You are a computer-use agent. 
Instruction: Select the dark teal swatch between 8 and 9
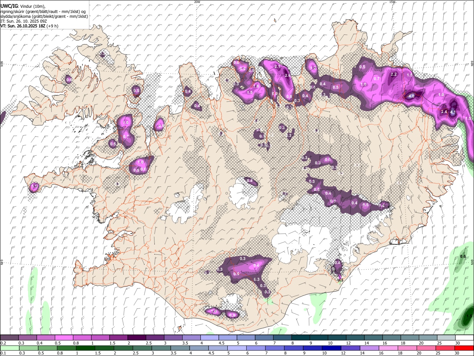(301, 338)
